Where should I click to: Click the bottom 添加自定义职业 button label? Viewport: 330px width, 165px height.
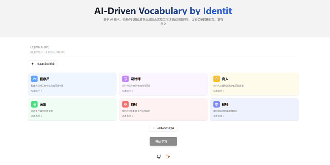tap(165, 128)
